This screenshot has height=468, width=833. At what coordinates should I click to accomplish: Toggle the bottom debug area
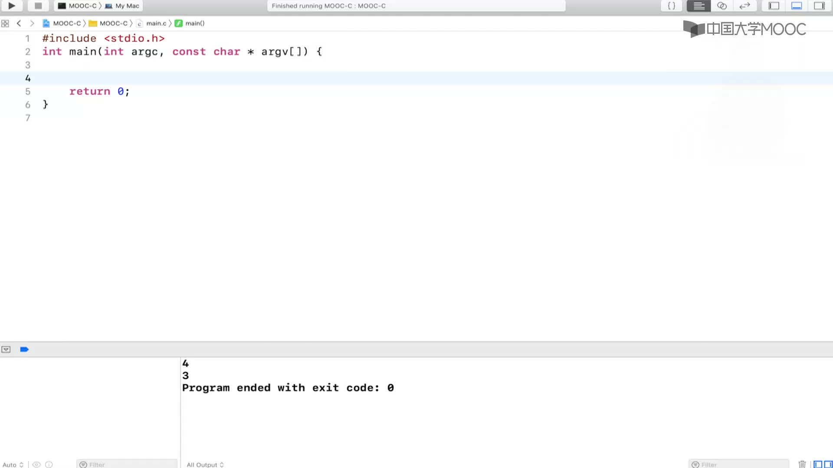coord(797,6)
